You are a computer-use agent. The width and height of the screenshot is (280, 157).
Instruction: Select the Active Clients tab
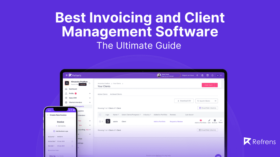coord(103,94)
